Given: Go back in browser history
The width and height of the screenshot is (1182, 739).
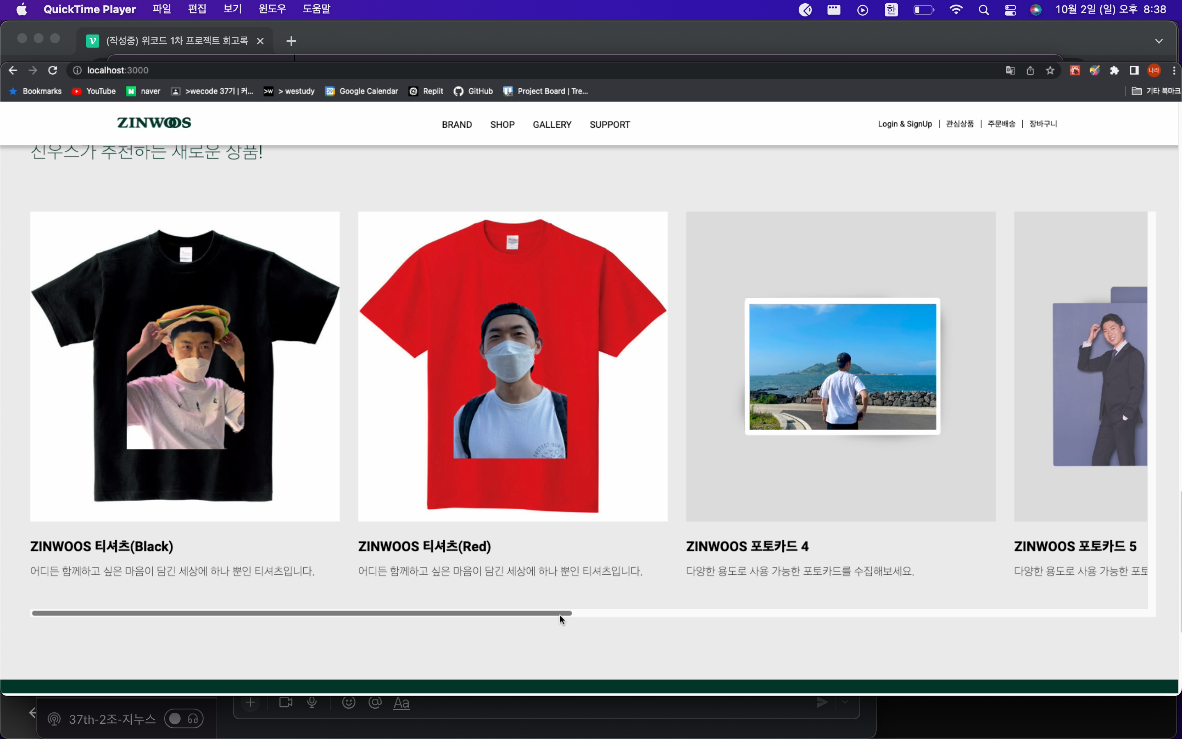Looking at the screenshot, I should tap(13, 70).
